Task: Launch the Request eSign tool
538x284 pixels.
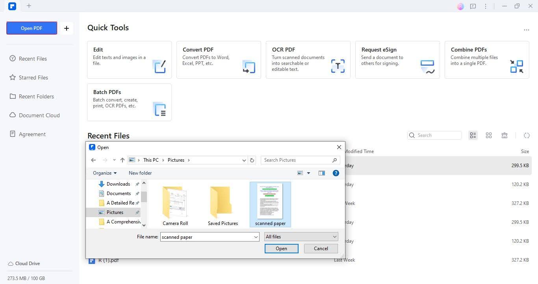Action: point(397,59)
